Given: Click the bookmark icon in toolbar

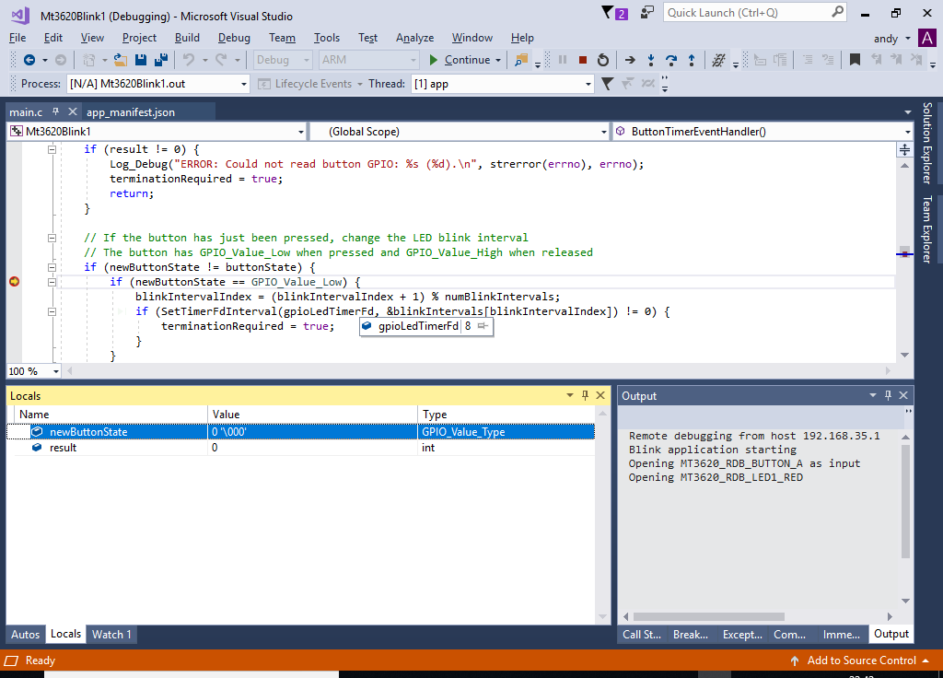Looking at the screenshot, I should tap(855, 60).
